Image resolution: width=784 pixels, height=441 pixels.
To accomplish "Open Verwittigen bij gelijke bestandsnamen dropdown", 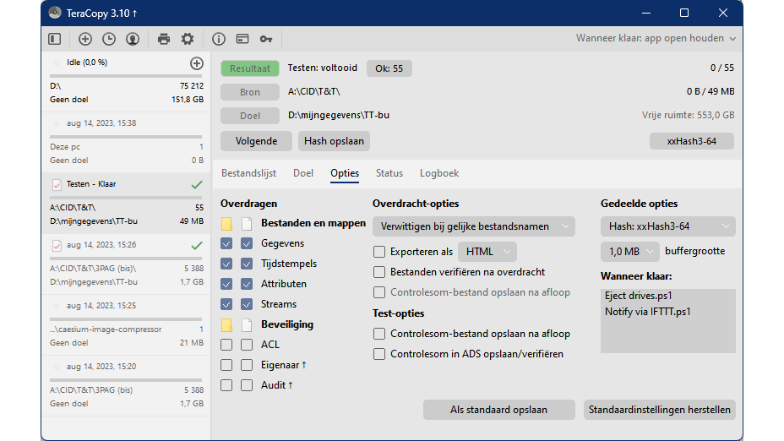I will point(473,226).
